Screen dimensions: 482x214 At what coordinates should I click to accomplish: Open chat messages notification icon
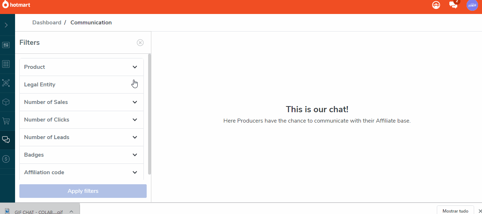tap(453, 5)
